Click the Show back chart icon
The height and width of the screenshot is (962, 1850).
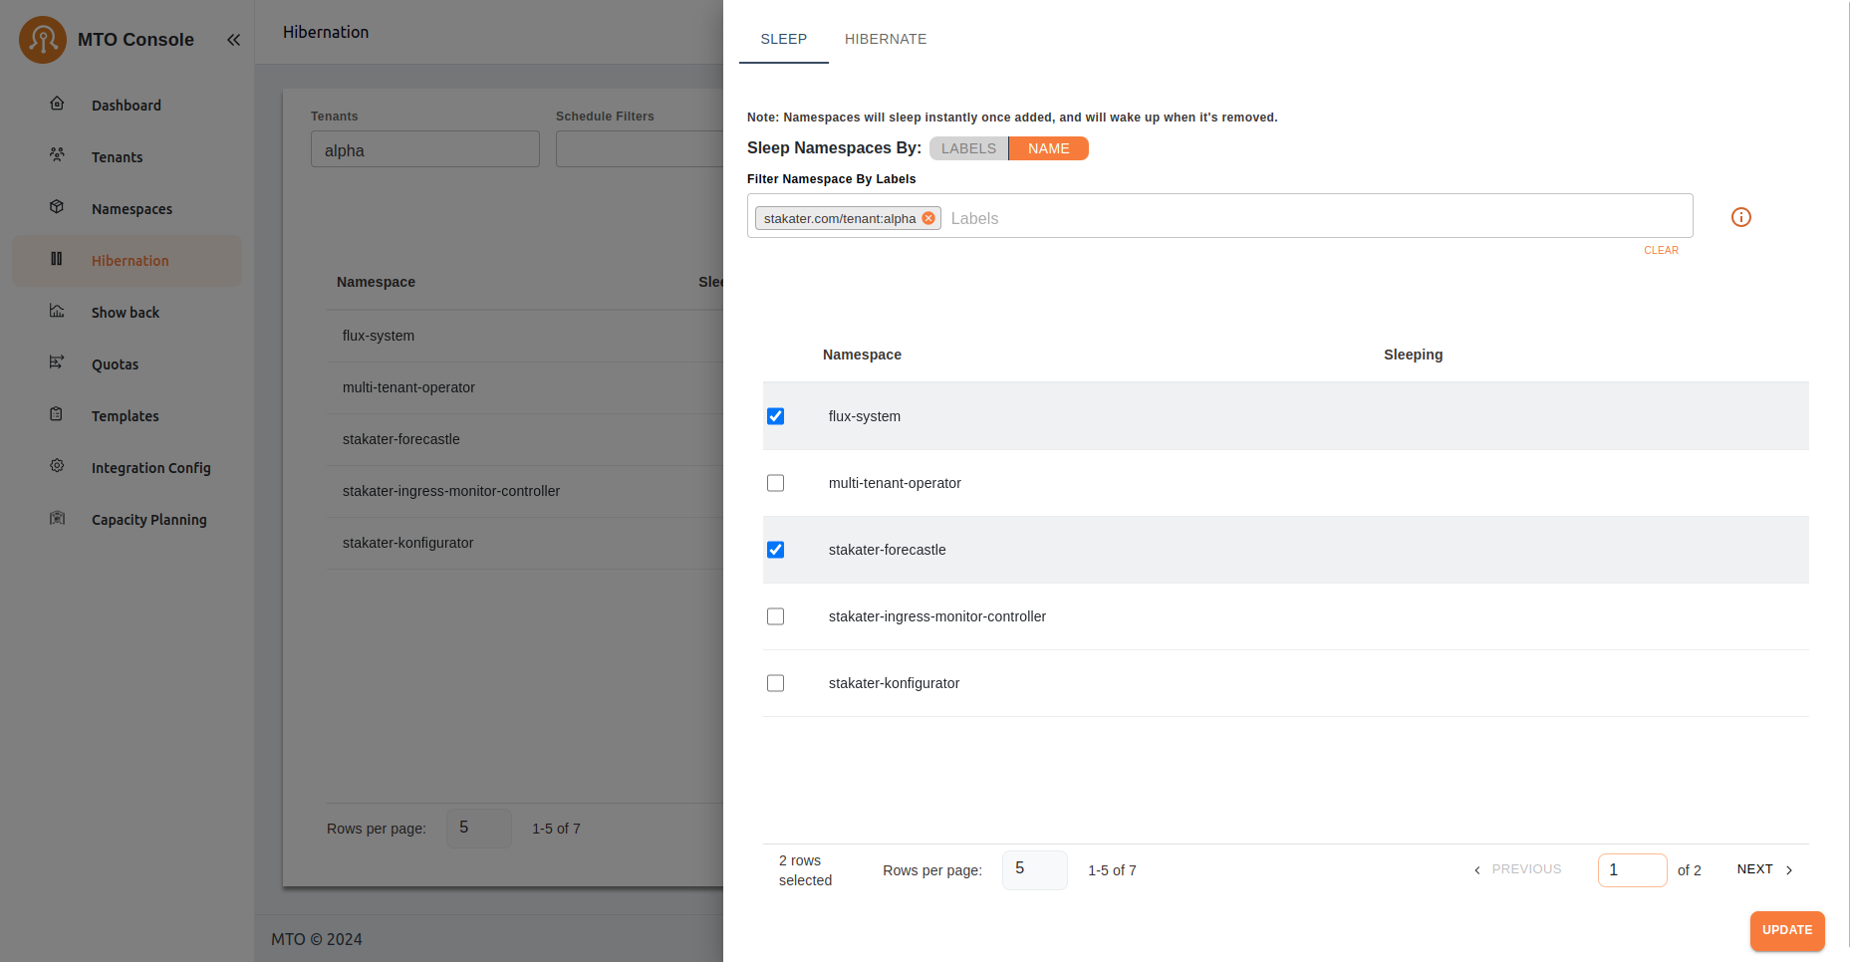[57, 311]
